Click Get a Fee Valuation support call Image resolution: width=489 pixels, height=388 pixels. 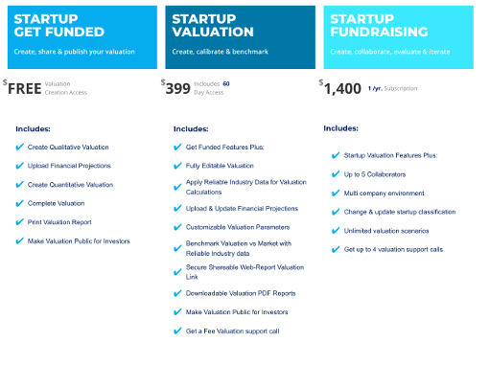click(x=233, y=331)
